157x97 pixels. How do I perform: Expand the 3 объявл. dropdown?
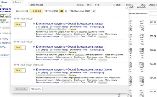pos(18,2)
